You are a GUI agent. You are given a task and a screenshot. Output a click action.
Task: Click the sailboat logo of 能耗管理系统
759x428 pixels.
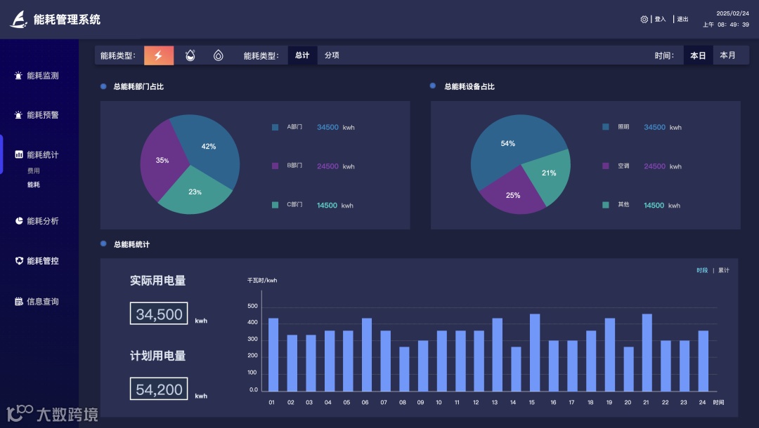(x=18, y=20)
